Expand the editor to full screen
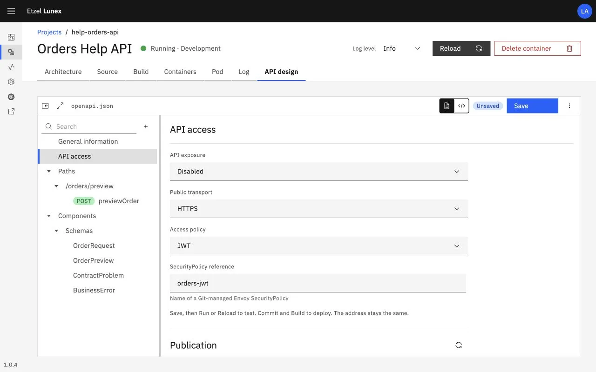 [x=60, y=106]
